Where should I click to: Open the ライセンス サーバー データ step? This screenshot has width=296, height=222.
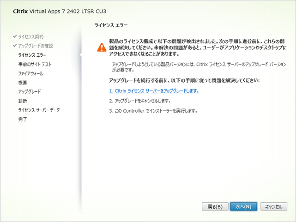coord(39,110)
